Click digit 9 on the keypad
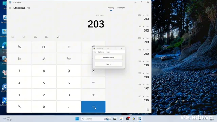 click(68, 71)
